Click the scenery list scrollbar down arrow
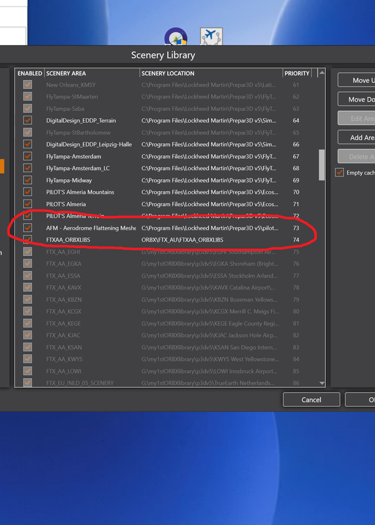 [322, 383]
